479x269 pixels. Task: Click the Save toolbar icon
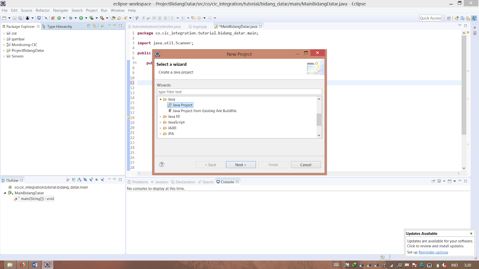pos(14,18)
